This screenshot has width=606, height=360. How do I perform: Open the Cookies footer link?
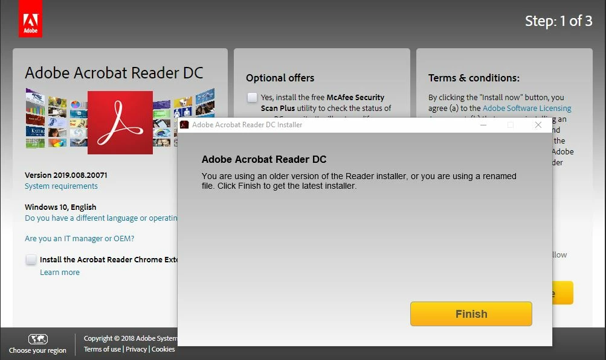(163, 349)
